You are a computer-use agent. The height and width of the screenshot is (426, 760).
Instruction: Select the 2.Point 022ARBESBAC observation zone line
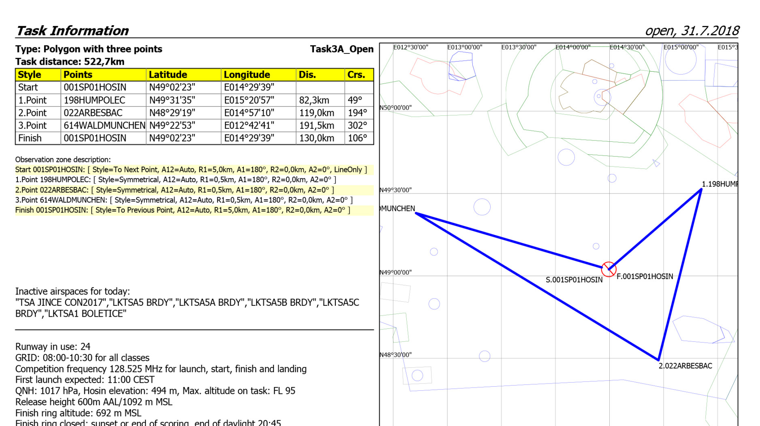tap(174, 190)
